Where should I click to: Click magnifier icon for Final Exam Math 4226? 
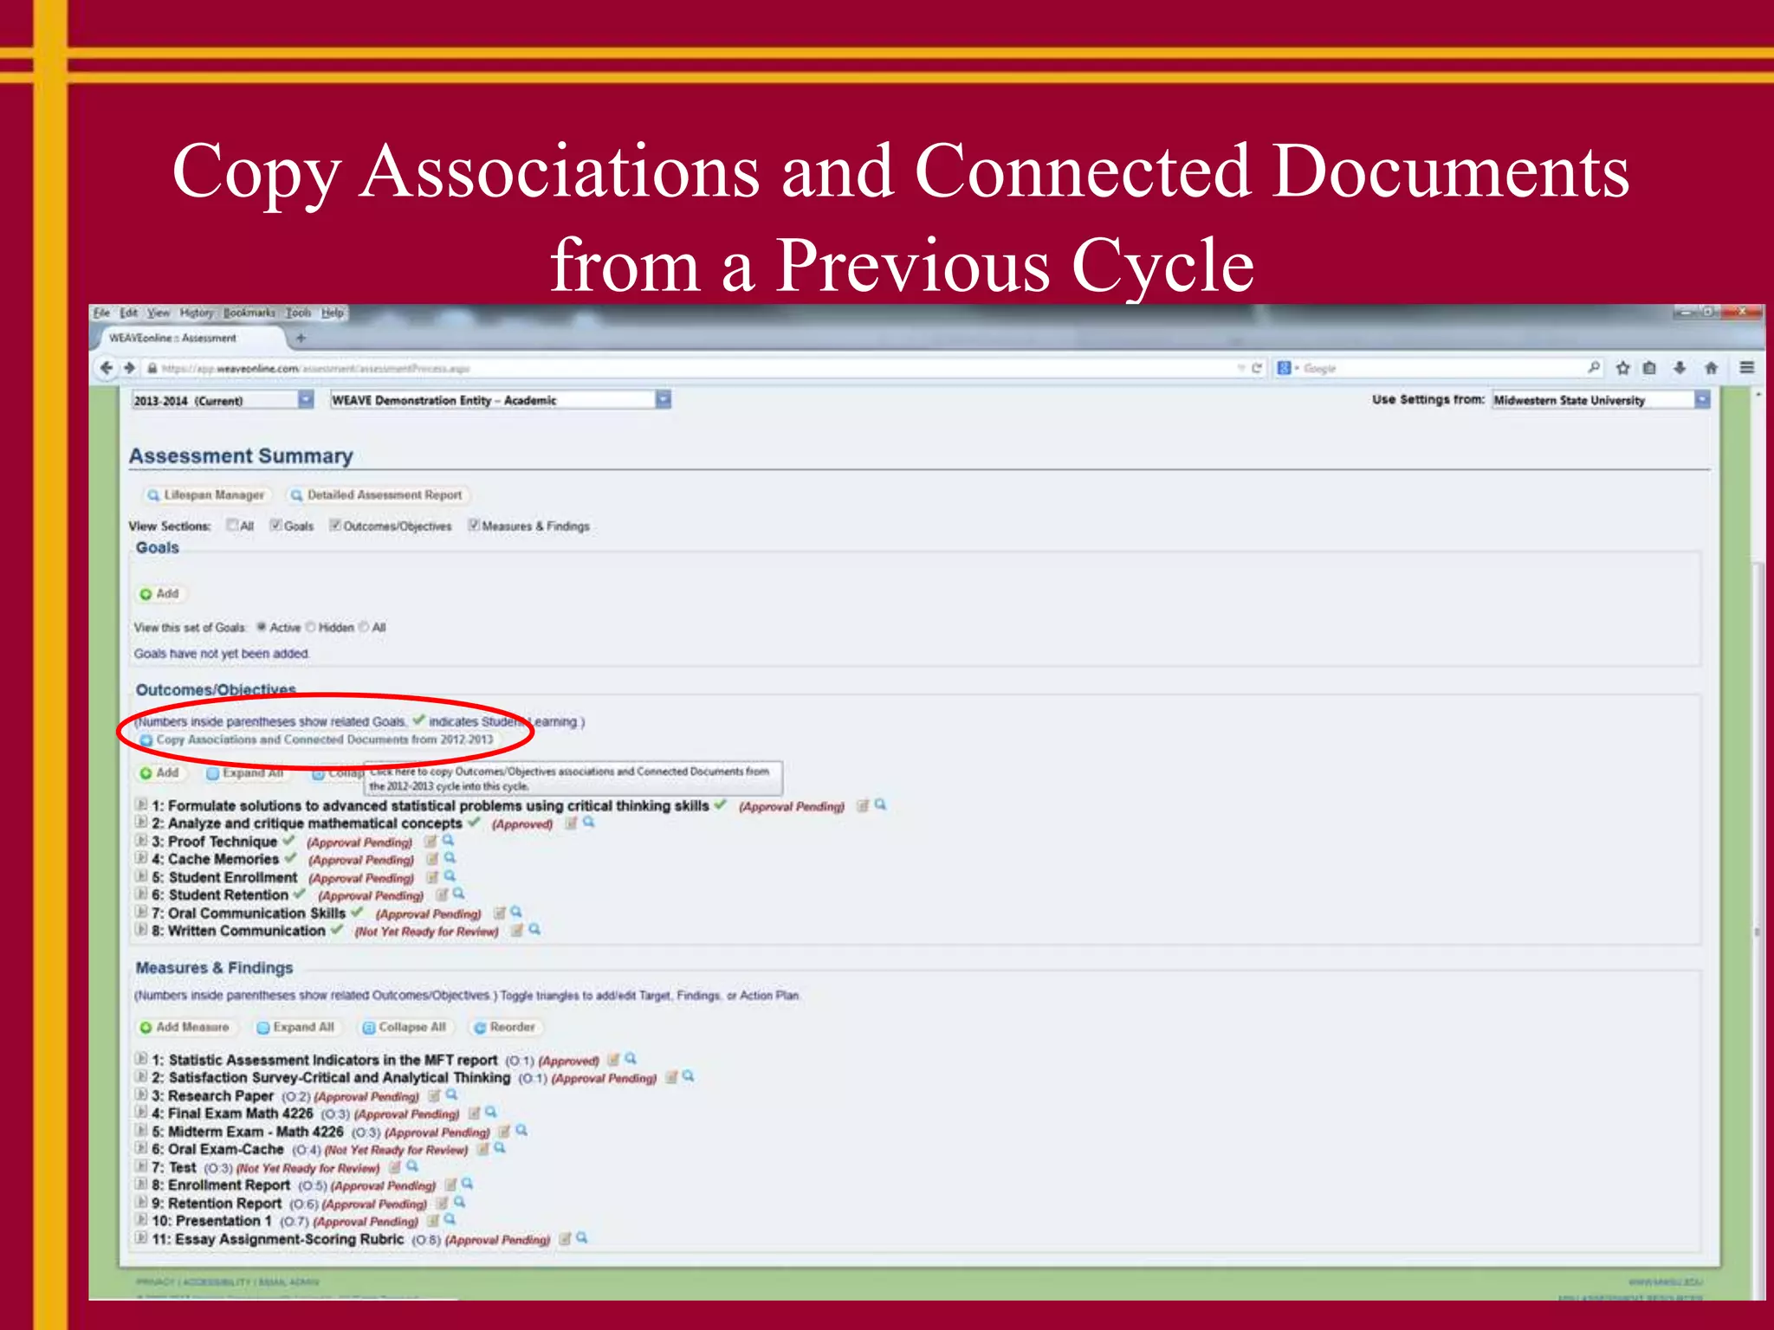(x=491, y=1113)
